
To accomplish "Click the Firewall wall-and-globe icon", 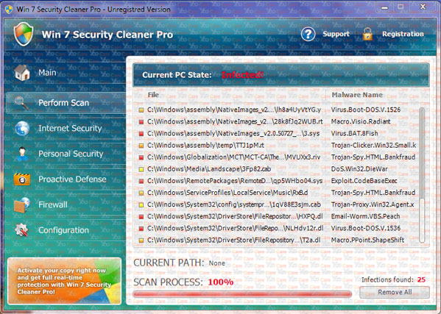I will click(x=22, y=204).
